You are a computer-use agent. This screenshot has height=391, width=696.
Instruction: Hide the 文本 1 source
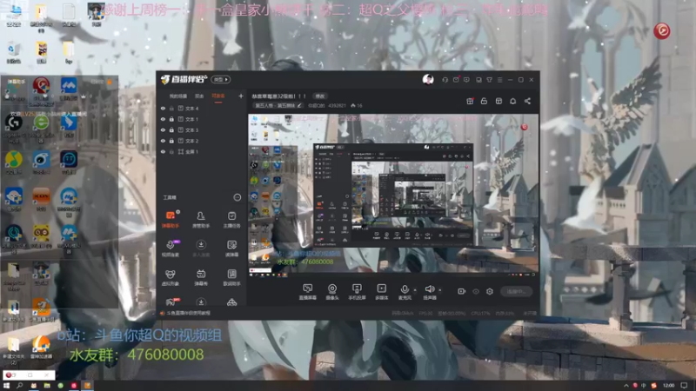163,119
